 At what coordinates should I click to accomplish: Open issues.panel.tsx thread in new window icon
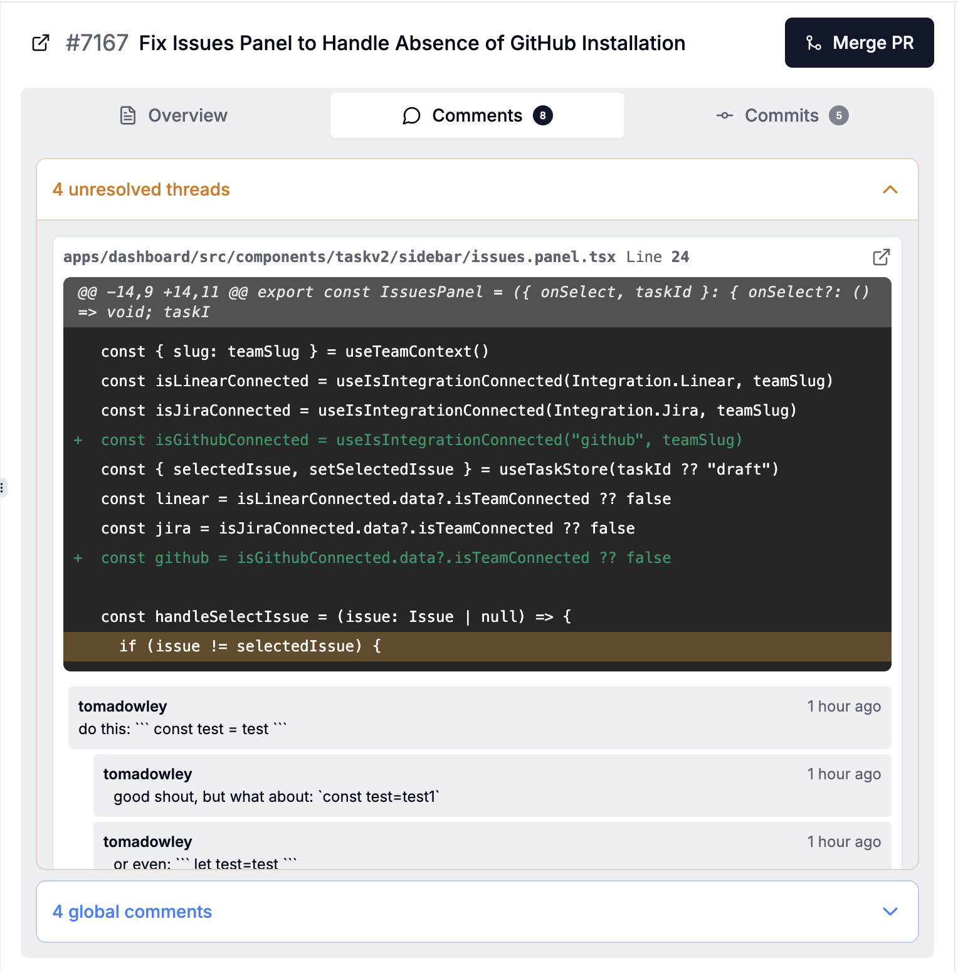(x=881, y=257)
